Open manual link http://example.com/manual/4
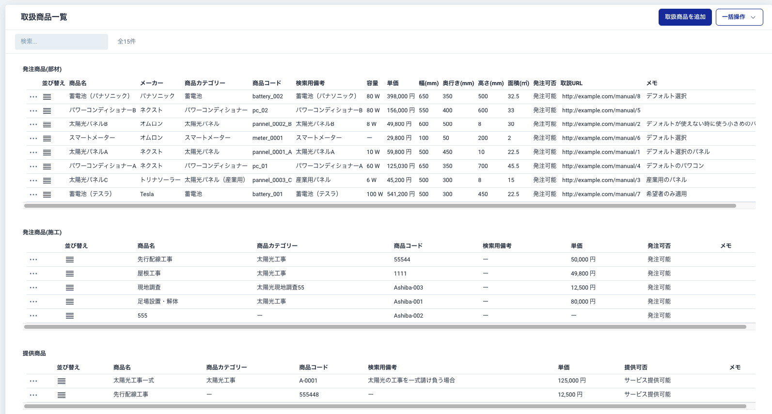Viewport: 772px width, 414px height. [601, 166]
